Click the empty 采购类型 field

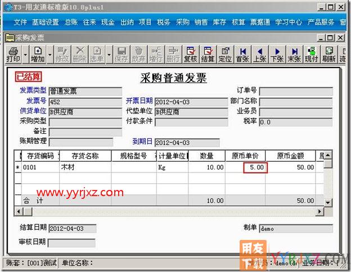click(85, 122)
